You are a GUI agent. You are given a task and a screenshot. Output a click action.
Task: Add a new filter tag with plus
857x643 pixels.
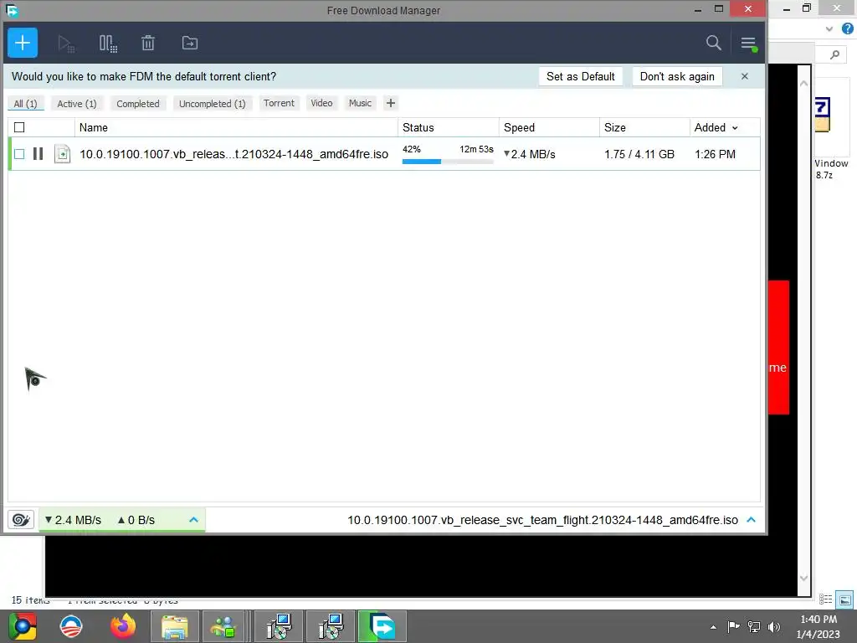point(391,103)
